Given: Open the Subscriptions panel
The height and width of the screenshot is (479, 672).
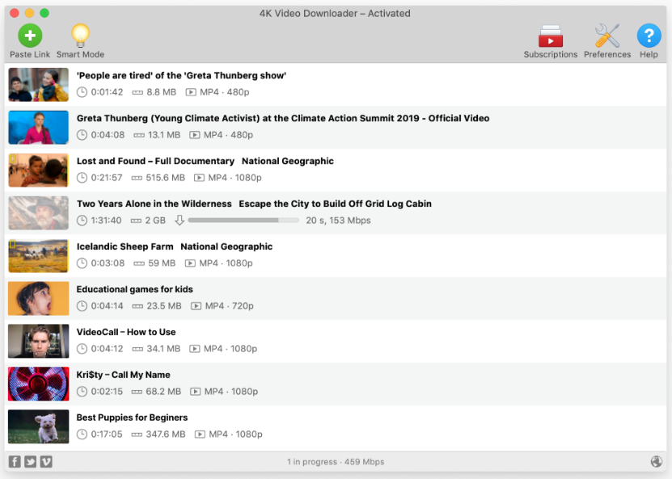Looking at the screenshot, I should [550, 36].
